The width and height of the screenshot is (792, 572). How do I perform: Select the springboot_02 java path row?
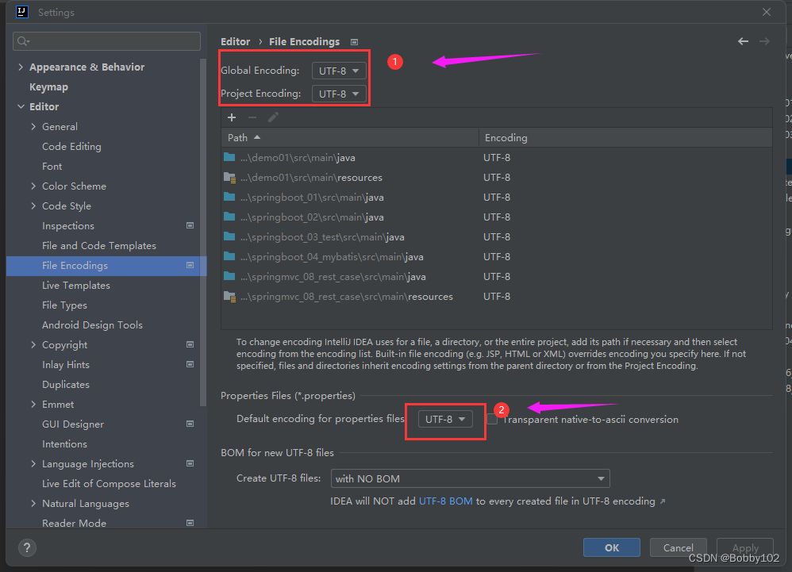tap(497, 217)
